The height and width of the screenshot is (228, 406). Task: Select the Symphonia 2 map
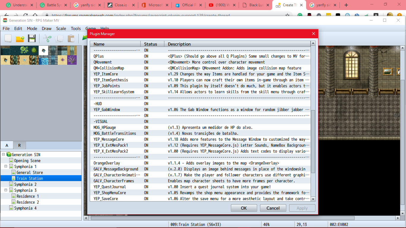click(25, 184)
